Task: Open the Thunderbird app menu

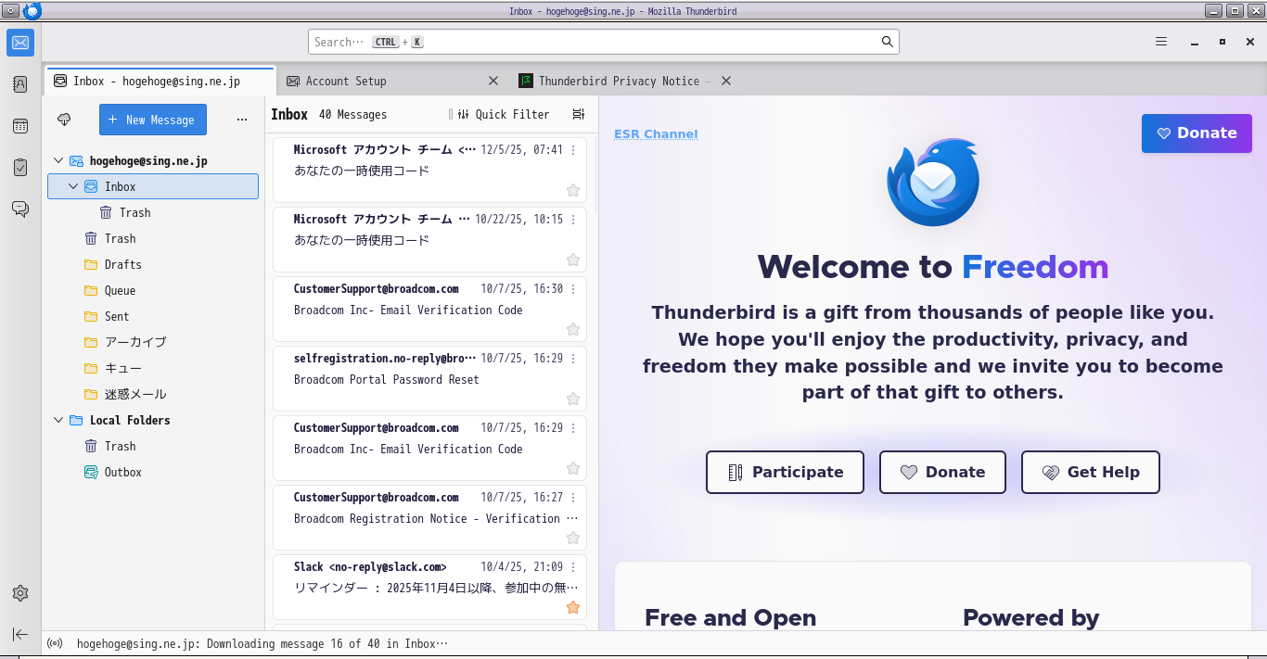Action: 1161,42
